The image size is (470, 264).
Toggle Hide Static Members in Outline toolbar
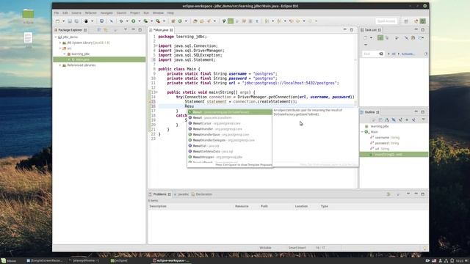point(400,120)
